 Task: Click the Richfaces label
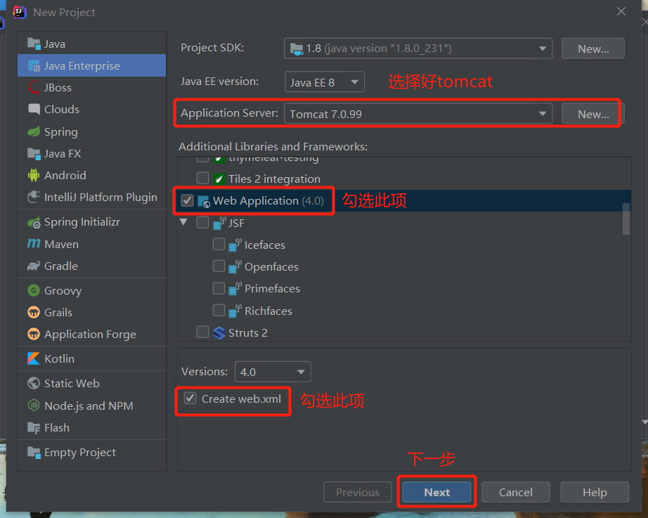click(268, 311)
